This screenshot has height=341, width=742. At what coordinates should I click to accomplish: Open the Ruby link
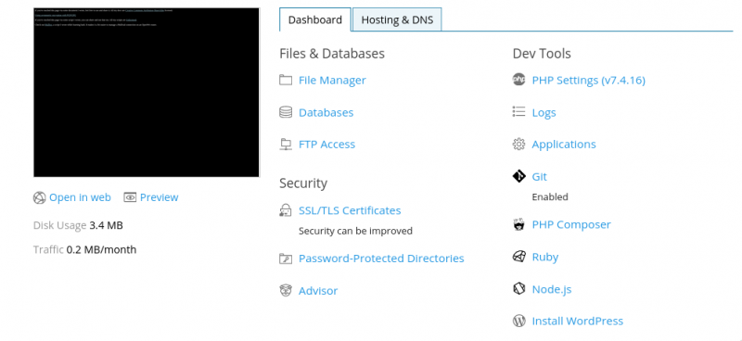click(x=545, y=257)
